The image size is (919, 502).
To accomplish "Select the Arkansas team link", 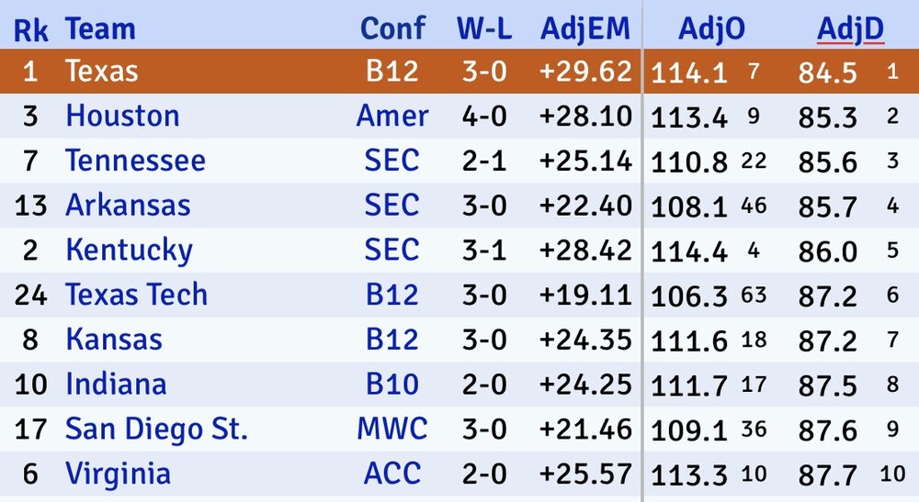I will pyautogui.click(x=128, y=205).
